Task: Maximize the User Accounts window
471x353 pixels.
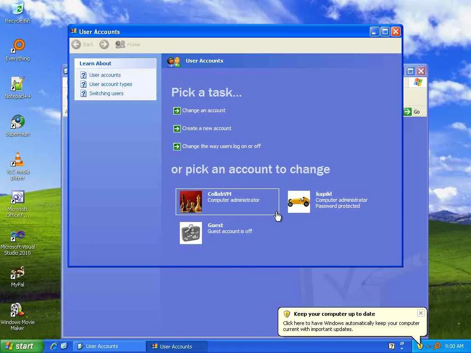Action: (385, 32)
